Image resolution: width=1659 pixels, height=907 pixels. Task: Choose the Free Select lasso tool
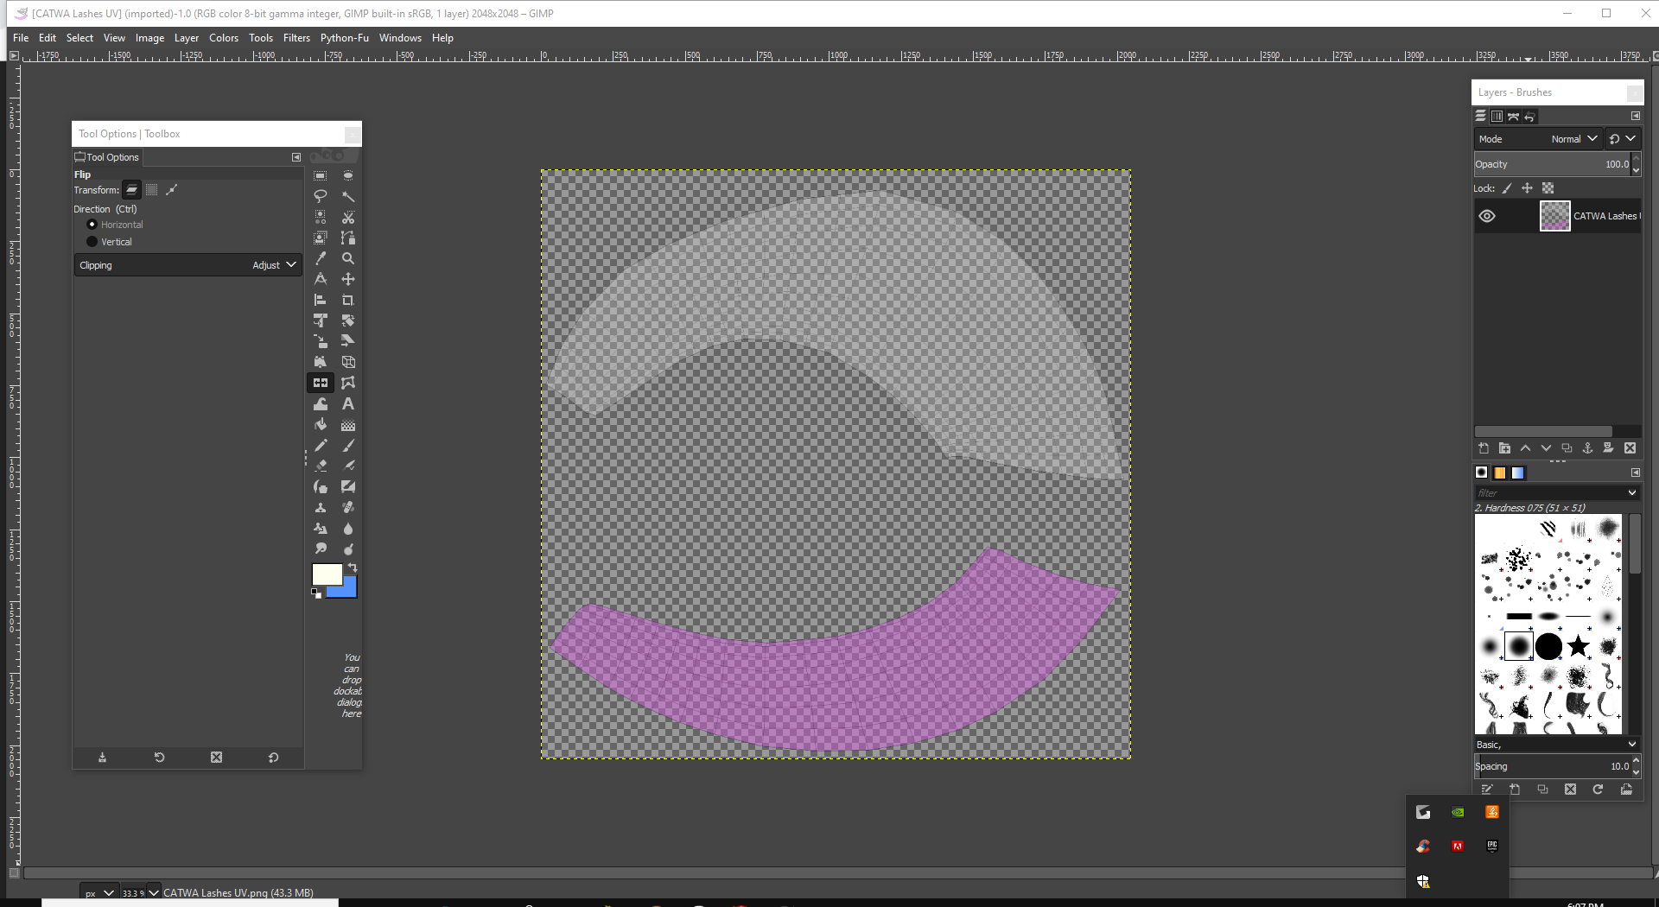321,196
